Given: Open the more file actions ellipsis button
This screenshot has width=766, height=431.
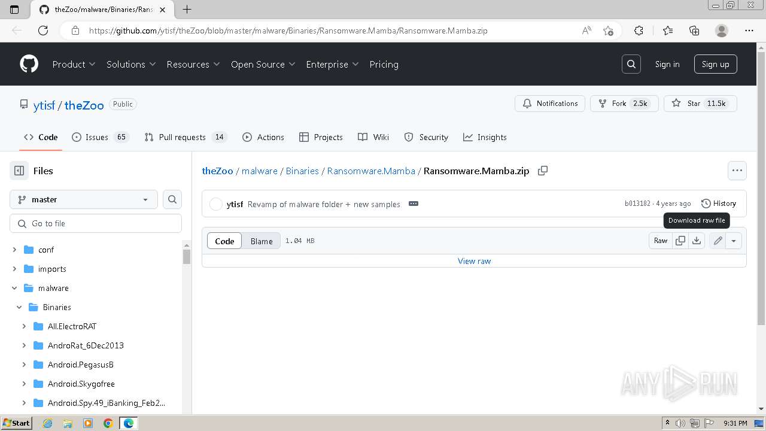Looking at the screenshot, I should click(x=737, y=171).
